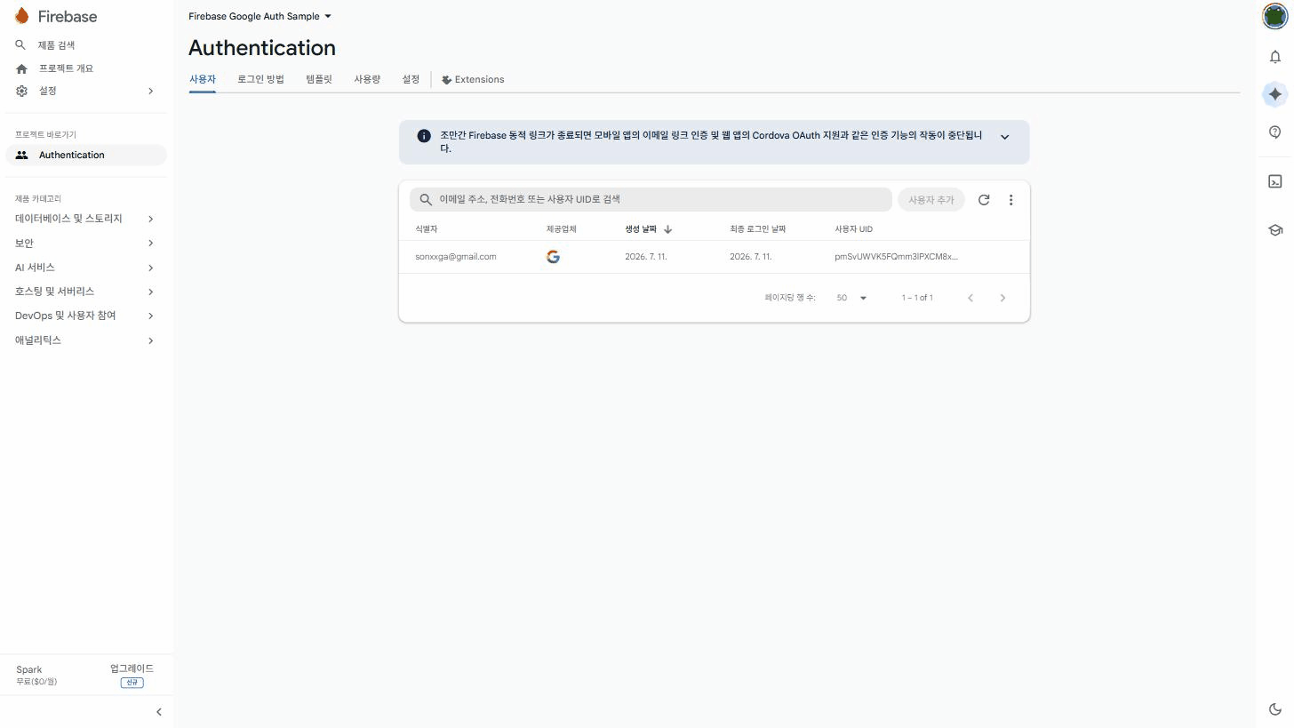Viewport: 1294px width, 728px height.
Task: Open Authentication shortcut in sidebar
Action: (x=86, y=155)
